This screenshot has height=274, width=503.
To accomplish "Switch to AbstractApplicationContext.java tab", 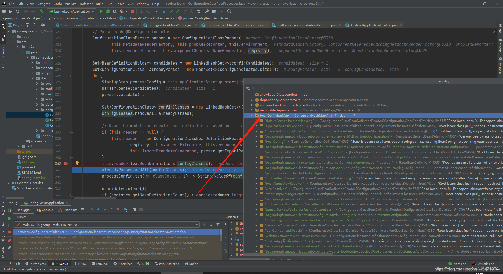I will tap(374, 25).
